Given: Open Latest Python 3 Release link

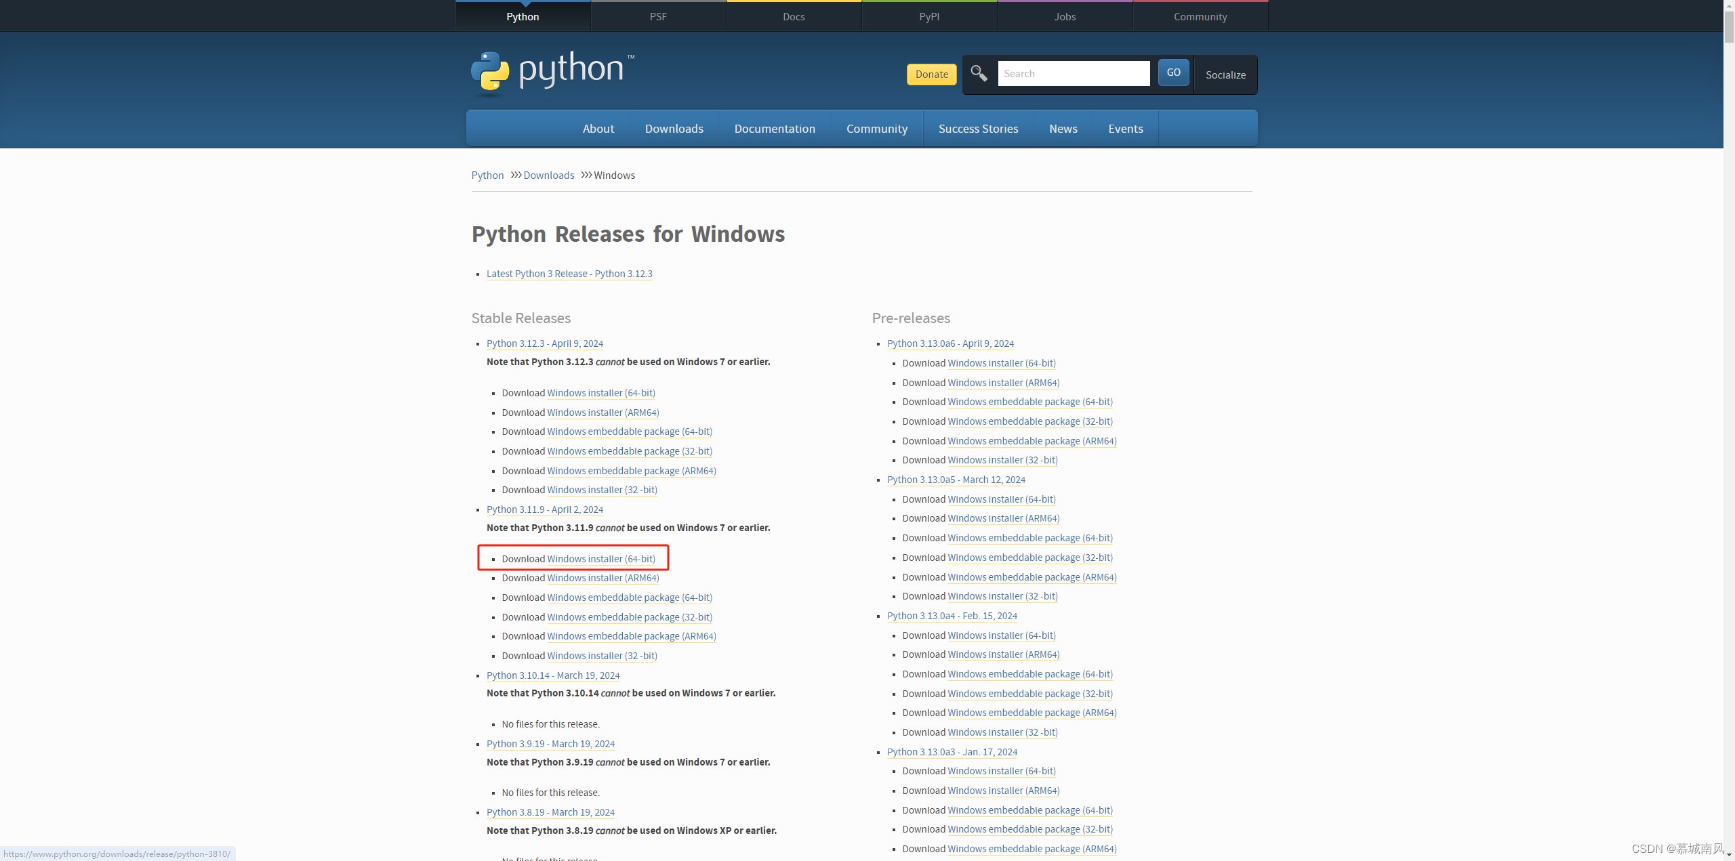Looking at the screenshot, I should pos(569,274).
